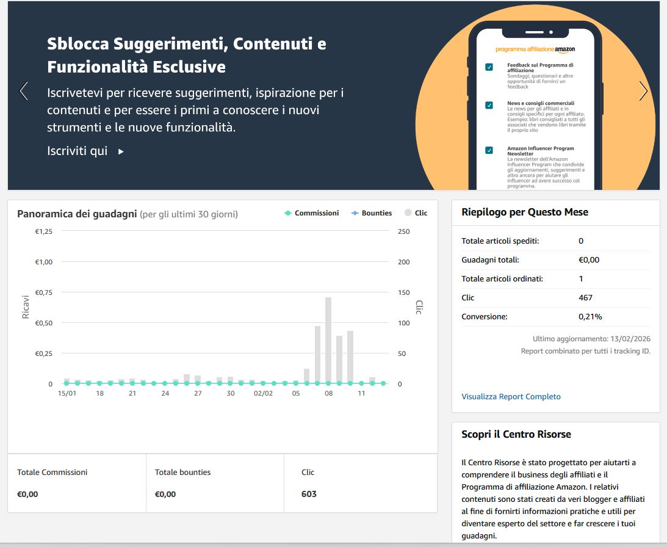
Task: Uncheck the News e consigli commerciali checkbox
Action: click(x=488, y=104)
